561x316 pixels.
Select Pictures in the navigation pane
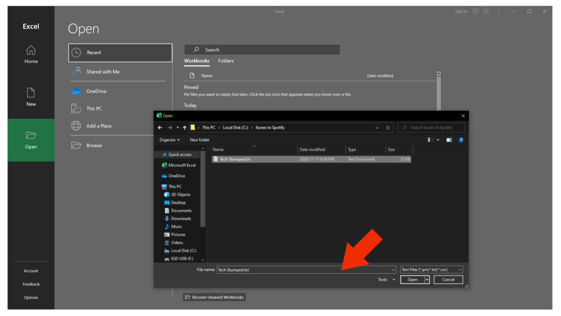pyautogui.click(x=175, y=235)
